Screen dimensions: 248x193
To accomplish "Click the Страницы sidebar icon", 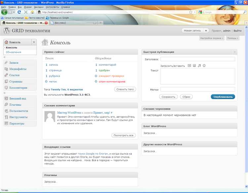I will (6, 81).
